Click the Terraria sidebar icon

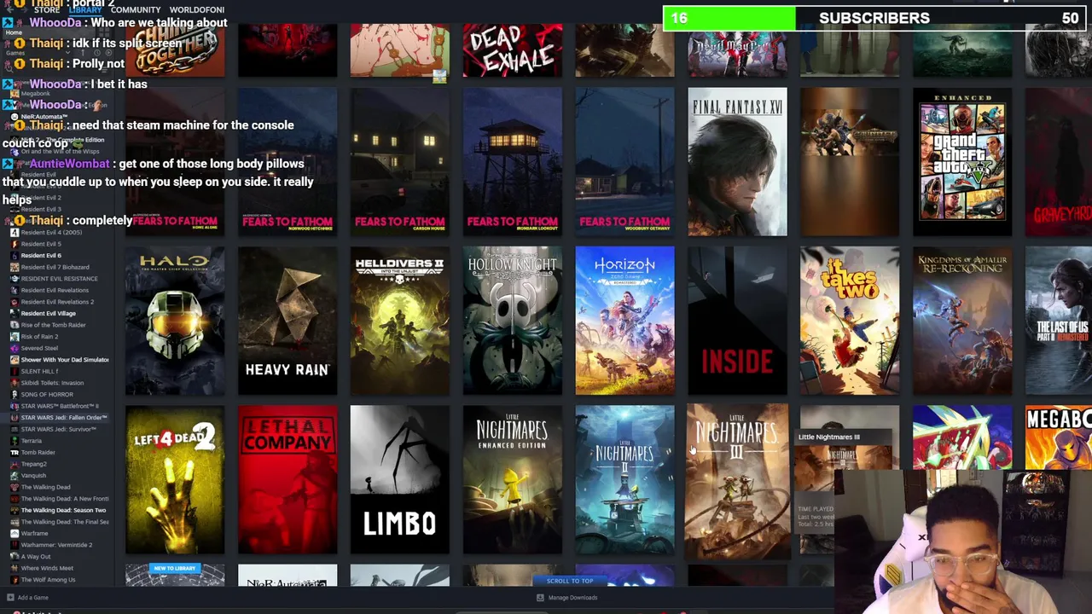15,441
